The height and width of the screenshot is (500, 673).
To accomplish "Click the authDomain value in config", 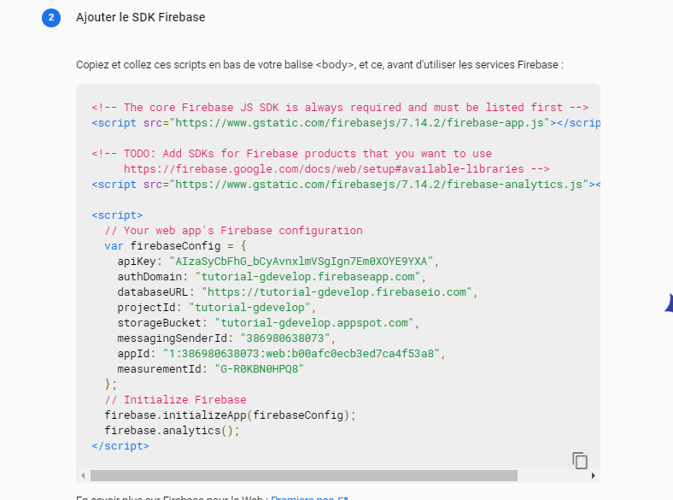I will [310, 277].
